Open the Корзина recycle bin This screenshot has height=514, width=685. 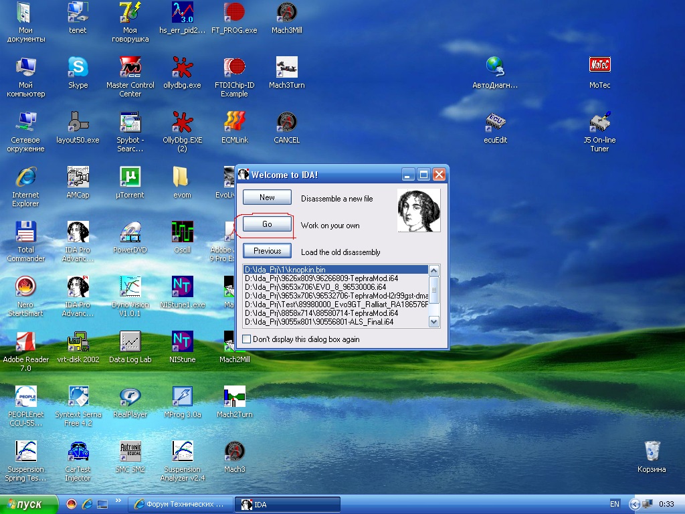click(x=651, y=451)
